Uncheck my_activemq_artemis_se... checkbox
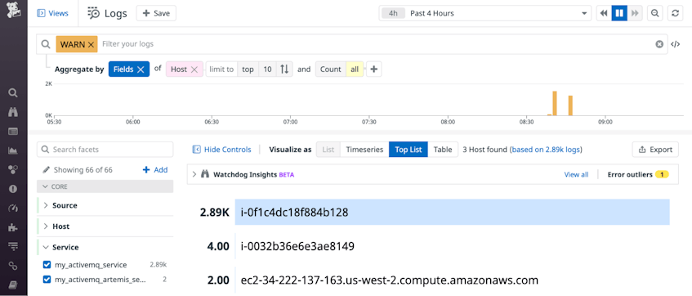The width and height of the screenshot is (692, 296). point(47,279)
